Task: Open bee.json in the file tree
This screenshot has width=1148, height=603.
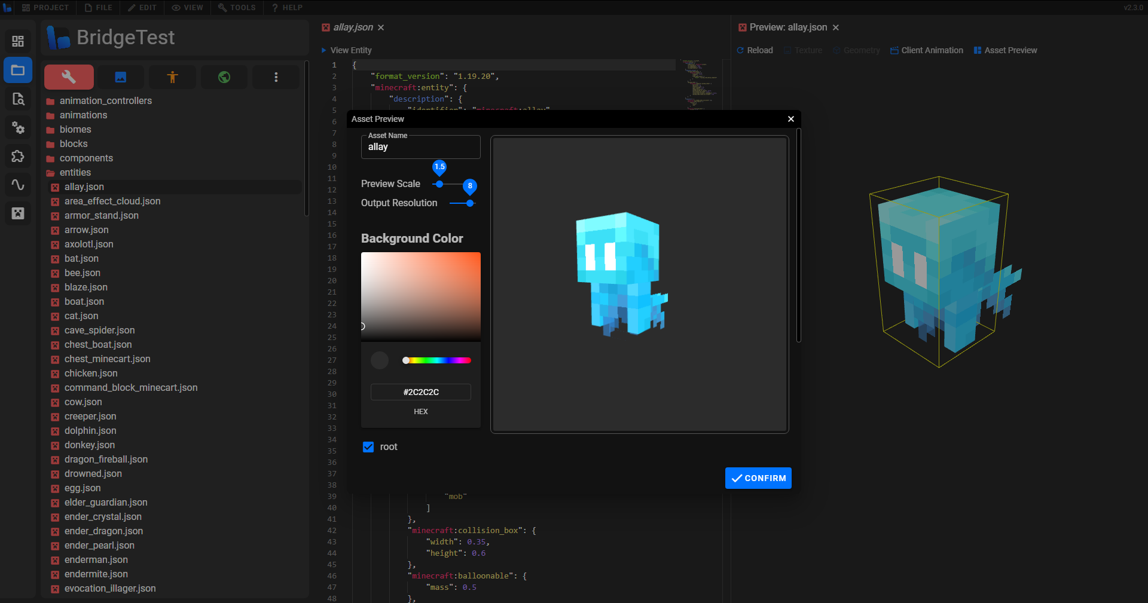Action: [x=82, y=273]
